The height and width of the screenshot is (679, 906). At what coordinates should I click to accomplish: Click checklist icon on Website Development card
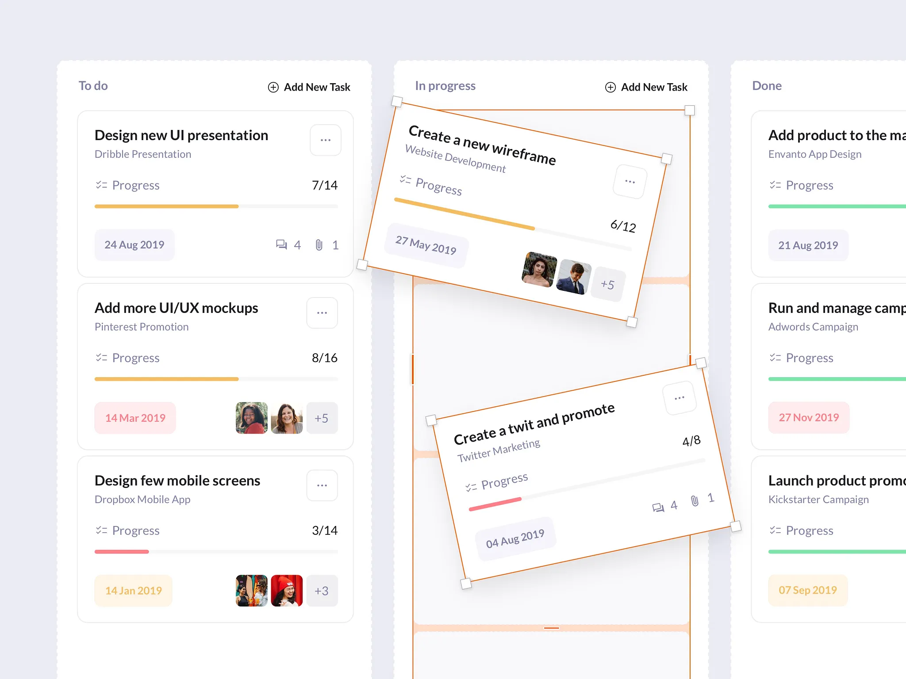(x=405, y=179)
